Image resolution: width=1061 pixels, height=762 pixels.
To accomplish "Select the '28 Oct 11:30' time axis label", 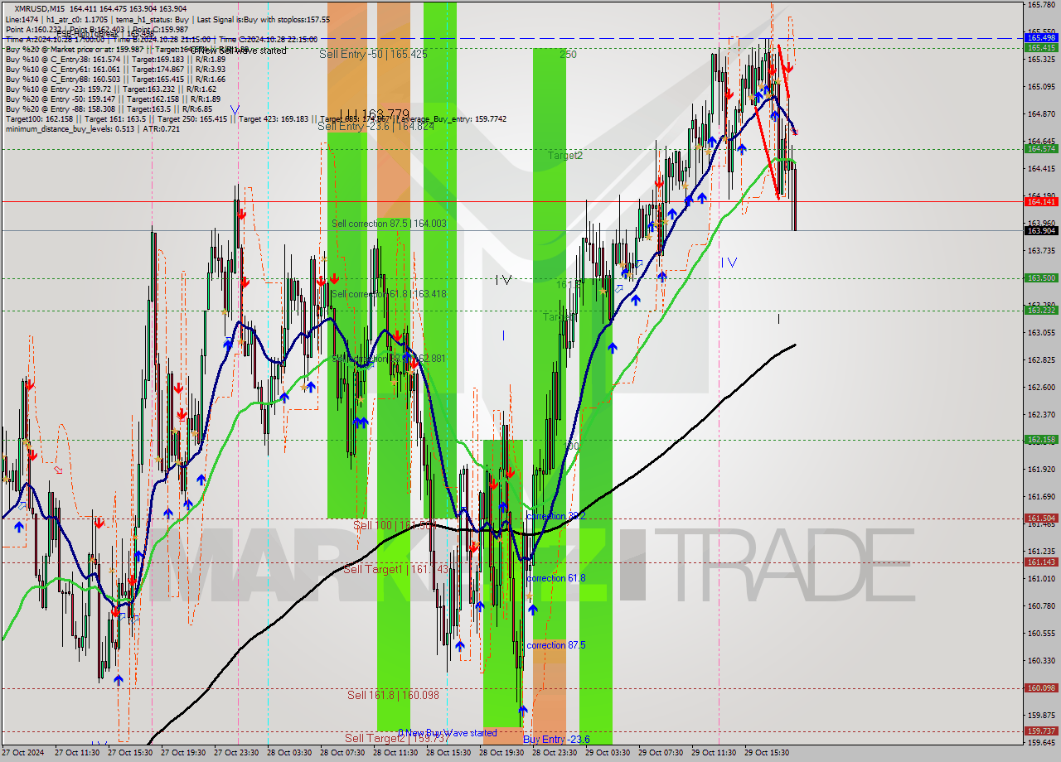I will (396, 753).
